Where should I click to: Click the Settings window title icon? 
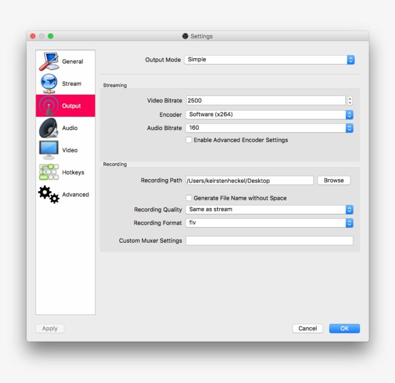click(186, 36)
